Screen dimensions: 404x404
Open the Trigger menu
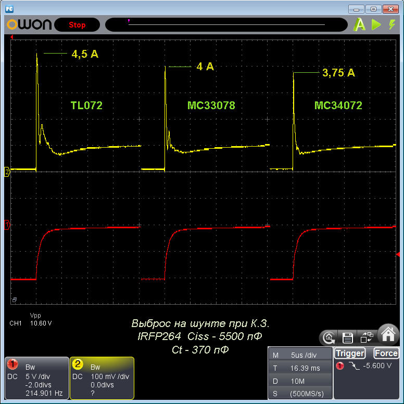[x=350, y=354]
